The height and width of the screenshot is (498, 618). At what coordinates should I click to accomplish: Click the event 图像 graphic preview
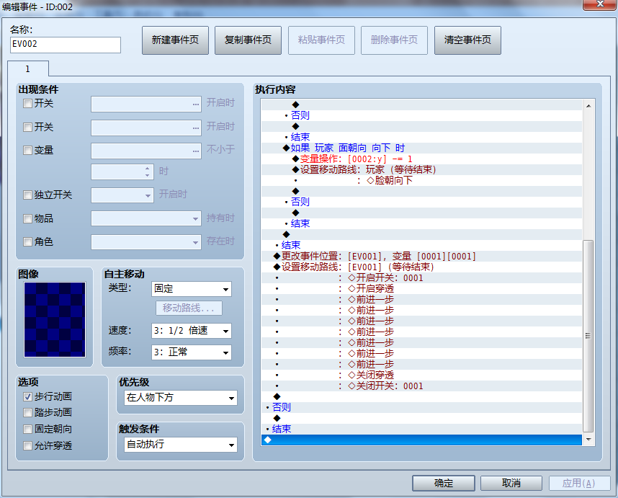coord(55,319)
